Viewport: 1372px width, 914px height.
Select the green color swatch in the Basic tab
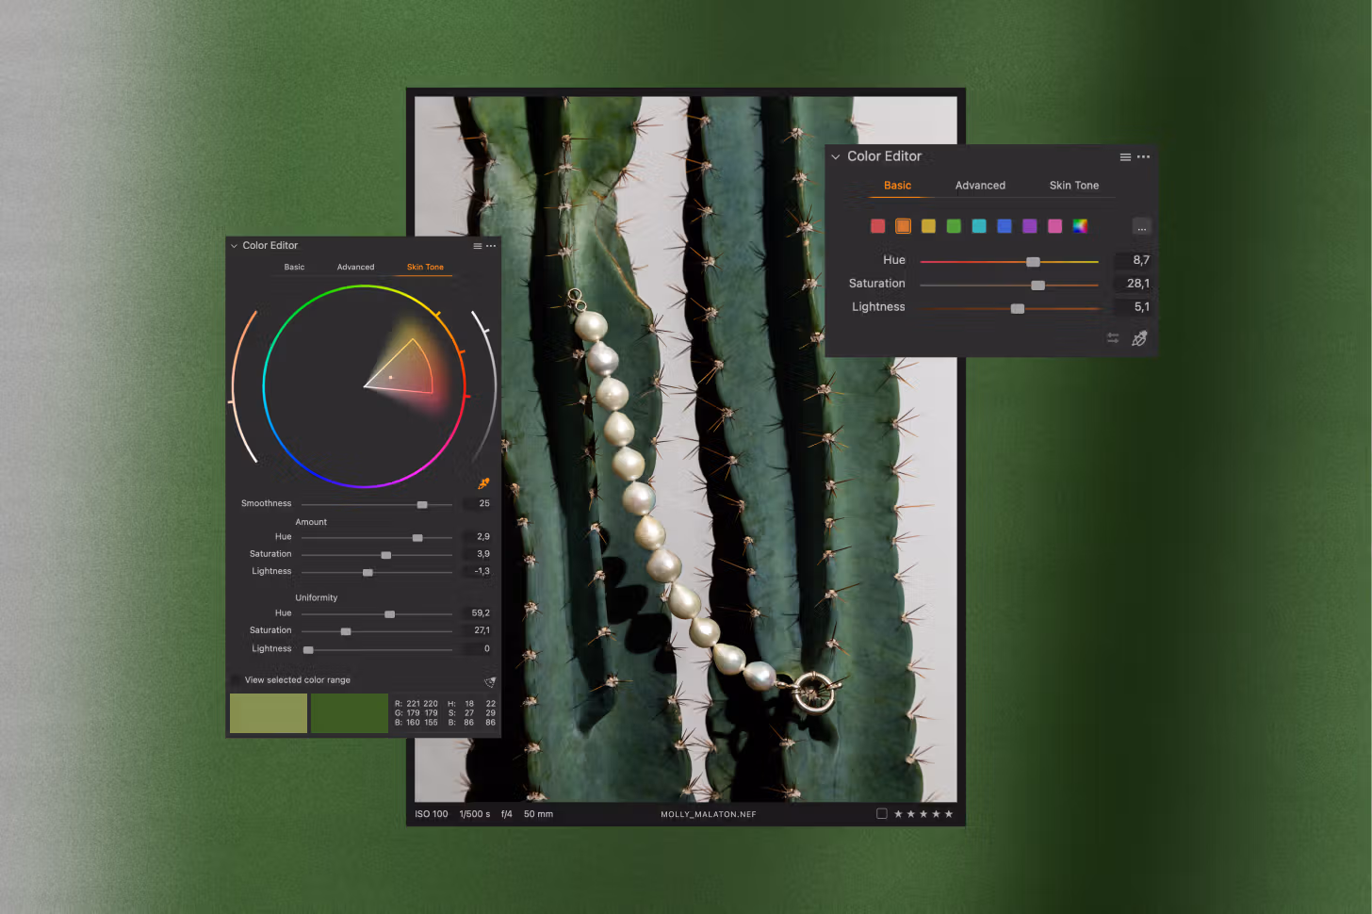[954, 226]
